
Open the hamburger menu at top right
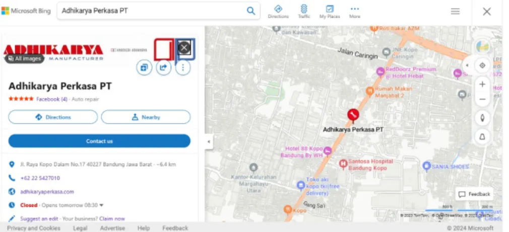pos(455,12)
